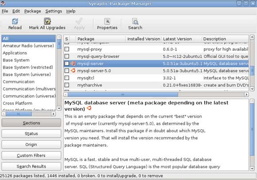Click the Synaptic window title bar icon
Screen dimensions: 257x180
click(x=3, y=3)
